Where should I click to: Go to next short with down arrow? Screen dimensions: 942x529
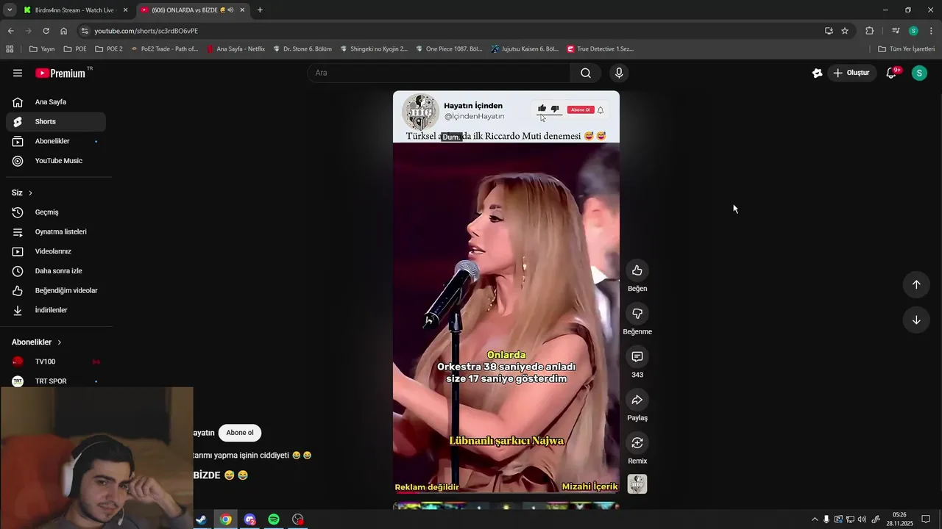point(916,320)
